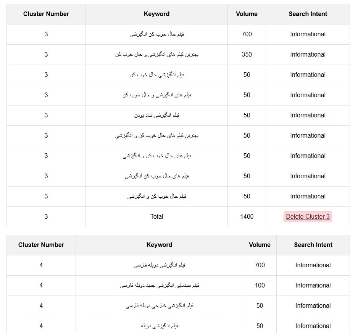Click Volume header in the cluster 3 table
The width and height of the screenshot is (358, 333).
(247, 14)
